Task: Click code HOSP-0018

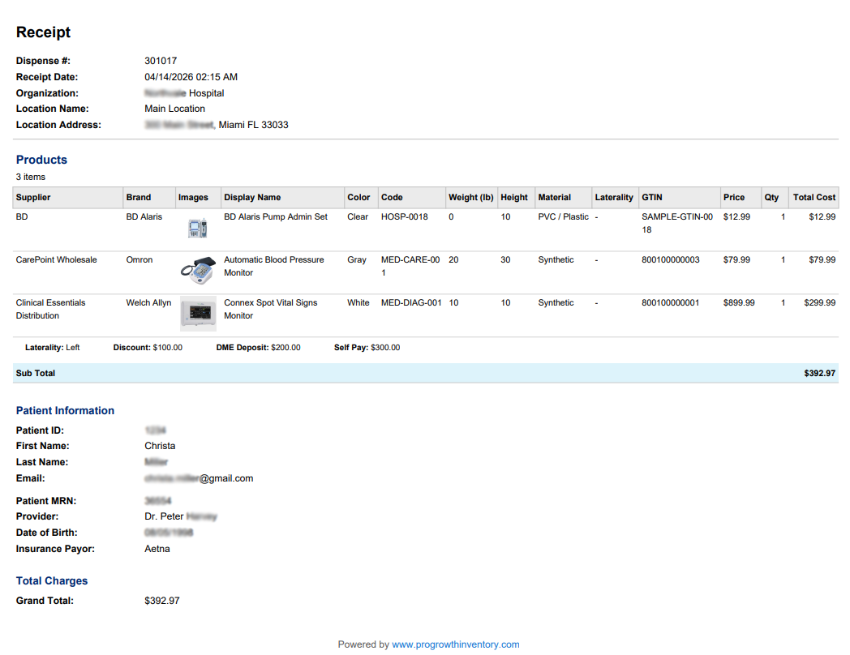Action: click(x=405, y=216)
